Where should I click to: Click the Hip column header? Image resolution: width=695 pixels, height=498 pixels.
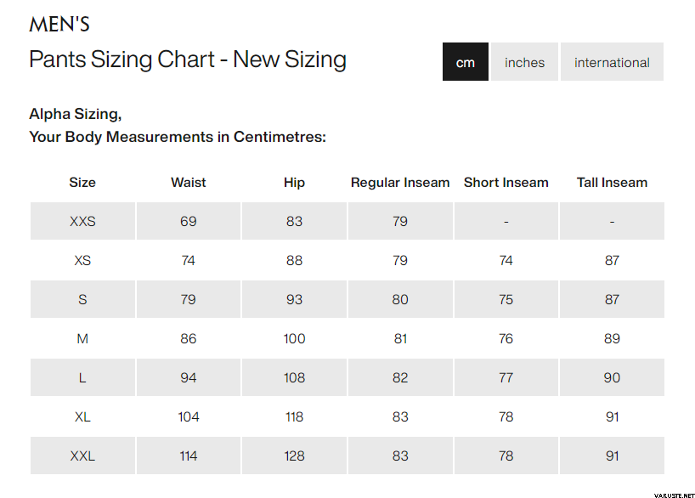[x=294, y=182]
